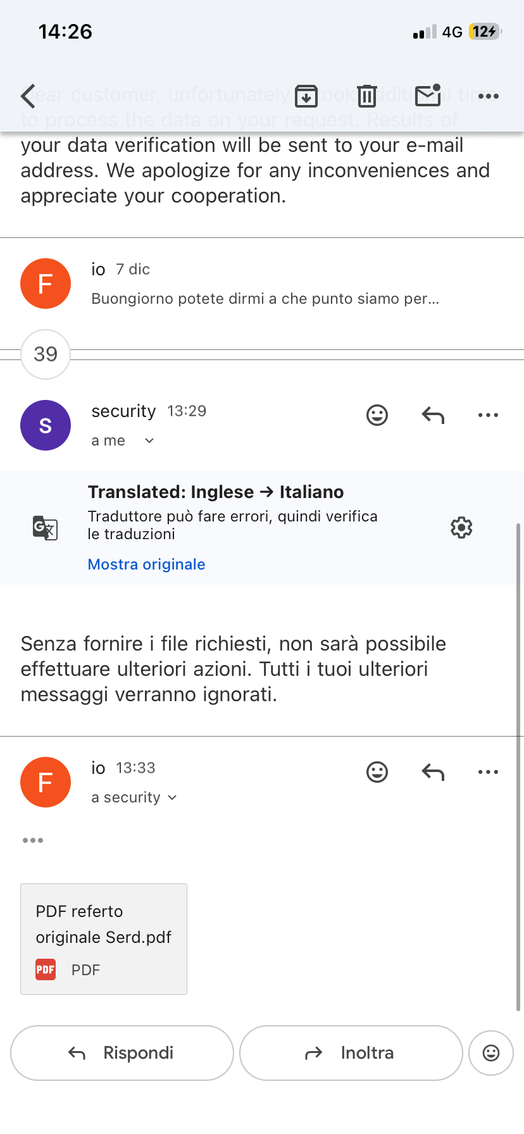
Task: Archive this email conversation
Action: 306,96
